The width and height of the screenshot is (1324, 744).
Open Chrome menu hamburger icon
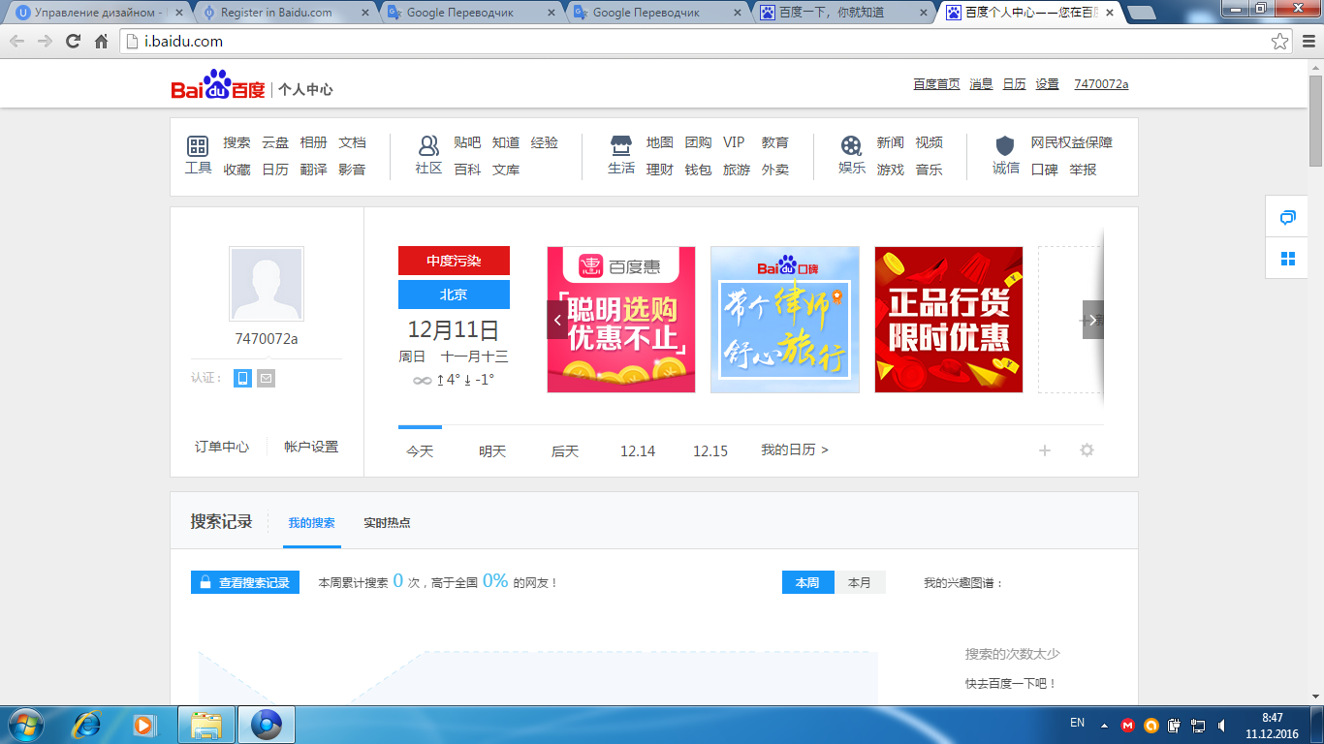(1308, 42)
